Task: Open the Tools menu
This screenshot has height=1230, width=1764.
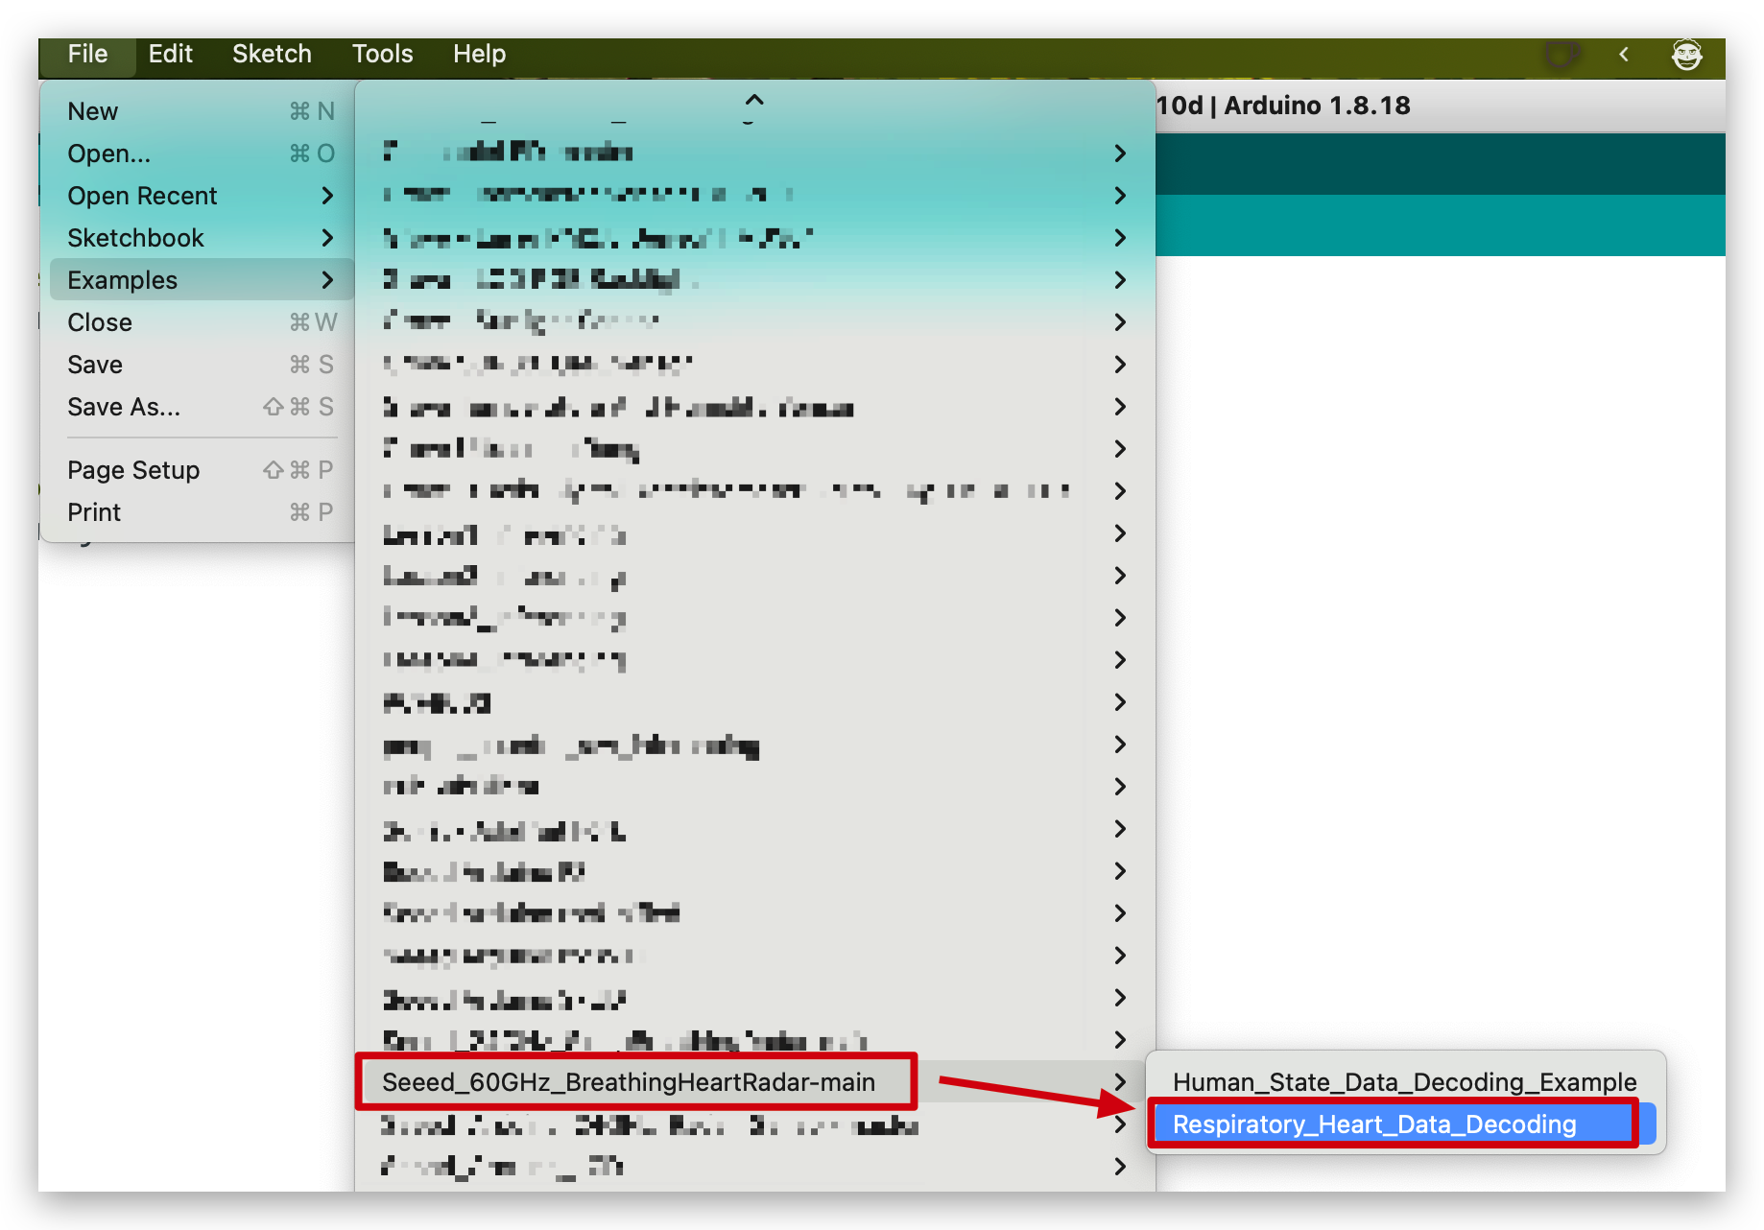Action: click(382, 54)
